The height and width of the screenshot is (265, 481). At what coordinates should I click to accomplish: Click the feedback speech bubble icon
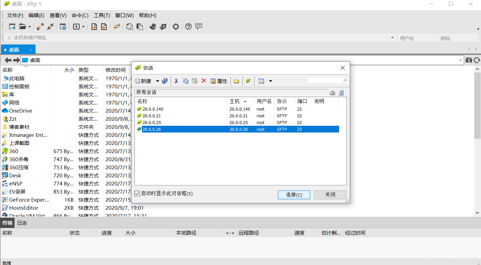199,26
